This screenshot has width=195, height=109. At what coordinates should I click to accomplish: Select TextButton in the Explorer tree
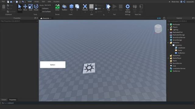[181, 53]
